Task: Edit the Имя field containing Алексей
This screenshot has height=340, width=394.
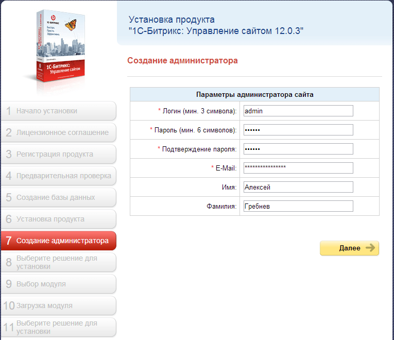Action: click(x=298, y=187)
